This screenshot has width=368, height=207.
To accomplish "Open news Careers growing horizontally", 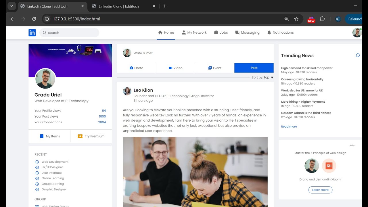I will pyautogui.click(x=302, y=79).
